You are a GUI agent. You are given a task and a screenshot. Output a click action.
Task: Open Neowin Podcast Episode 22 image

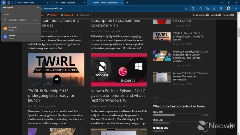[119, 70]
